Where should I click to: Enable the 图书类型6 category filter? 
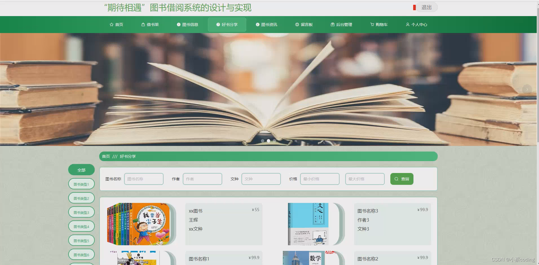(81, 254)
